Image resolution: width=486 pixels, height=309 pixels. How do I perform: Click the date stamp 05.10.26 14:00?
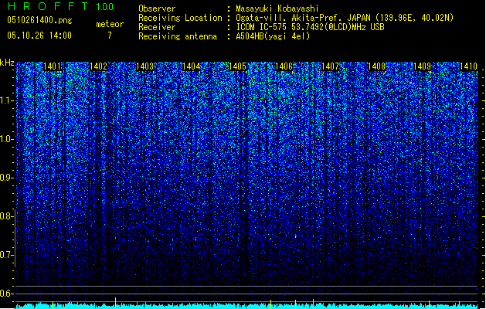point(39,36)
